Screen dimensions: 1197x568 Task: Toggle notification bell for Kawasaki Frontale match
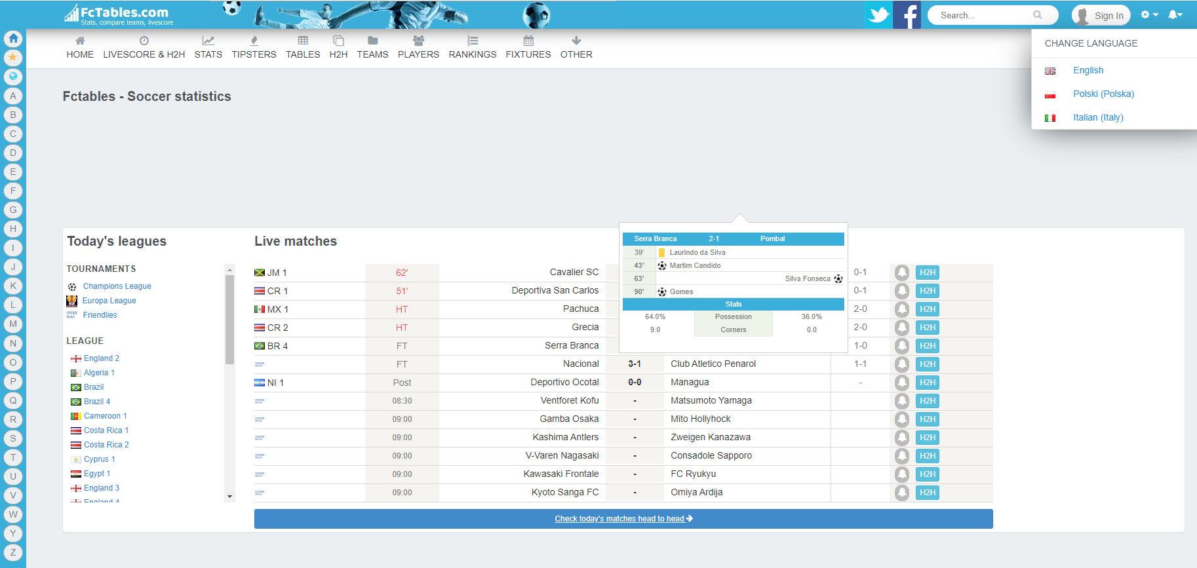(x=902, y=474)
